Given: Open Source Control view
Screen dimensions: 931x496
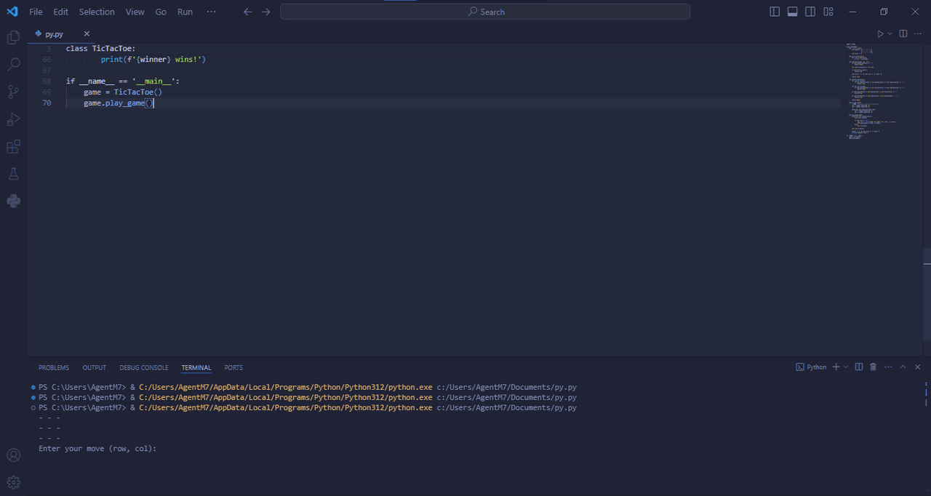Looking at the screenshot, I should [13, 92].
